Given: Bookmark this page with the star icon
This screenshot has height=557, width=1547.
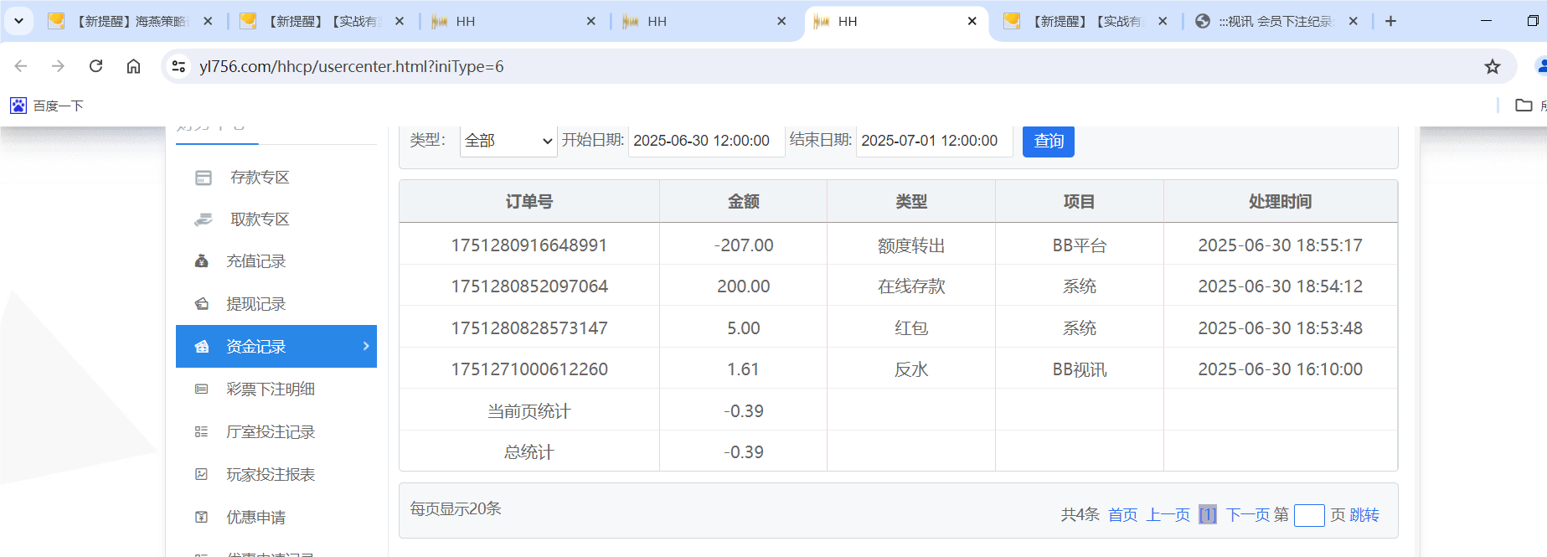Looking at the screenshot, I should (1492, 67).
